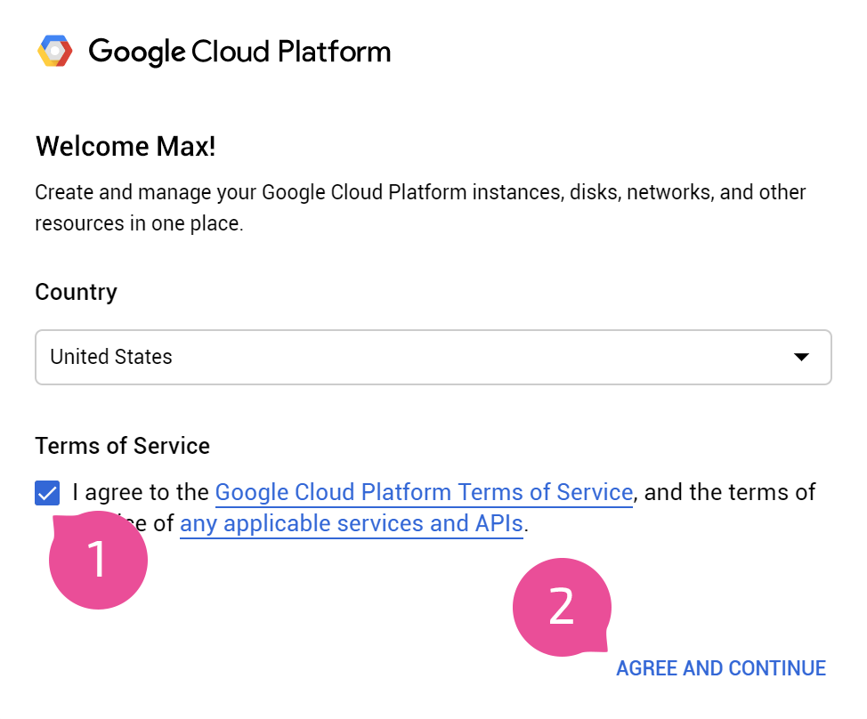The width and height of the screenshot is (867, 719).
Task: Click the description text about managing resources
Action: [x=420, y=208]
